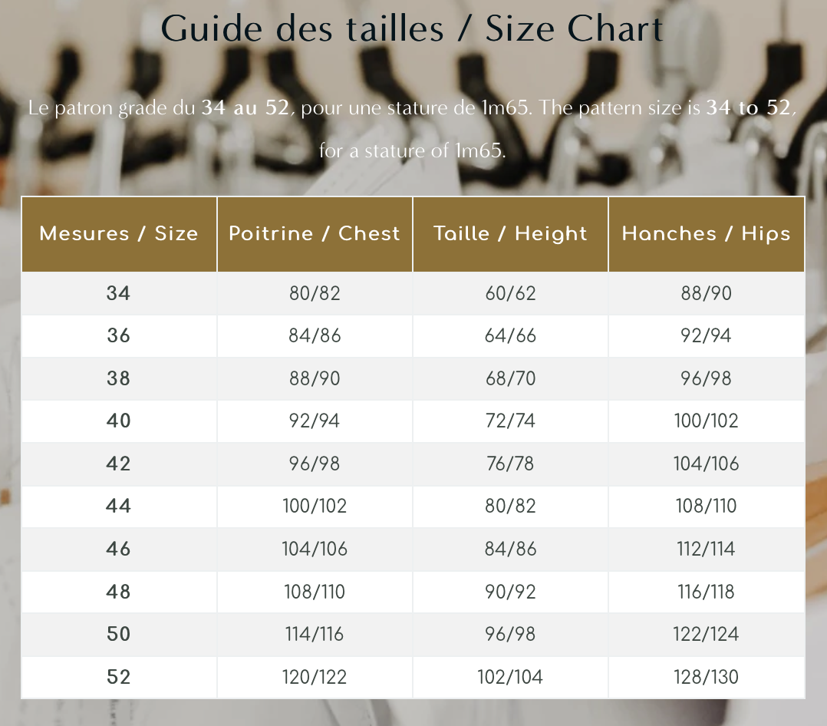Select the "Hanches / Hips" column header

pyautogui.click(x=706, y=234)
